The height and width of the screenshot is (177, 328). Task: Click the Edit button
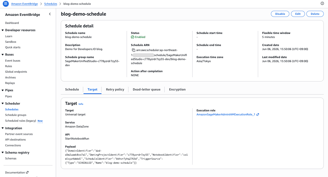click(x=298, y=14)
